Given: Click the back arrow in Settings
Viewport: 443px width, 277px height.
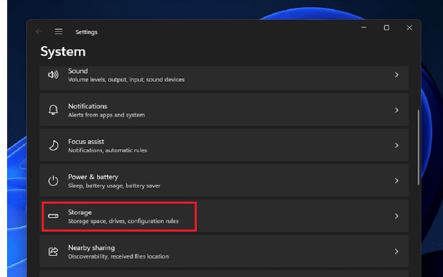Looking at the screenshot, I should click(x=39, y=32).
